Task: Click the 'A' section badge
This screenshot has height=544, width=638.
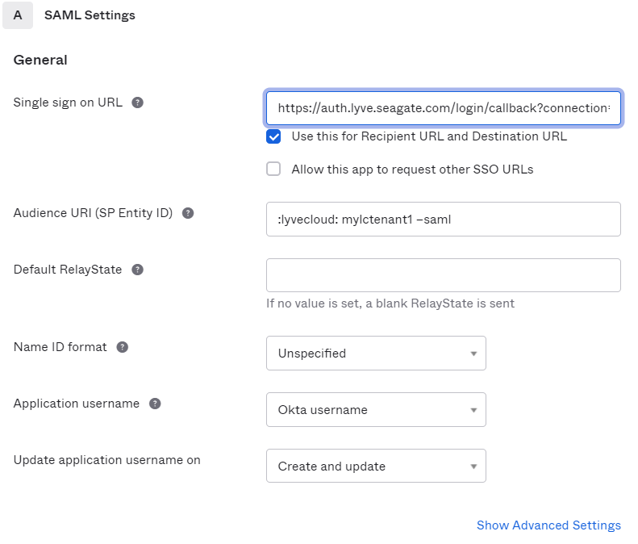Action: [x=18, y=15]
